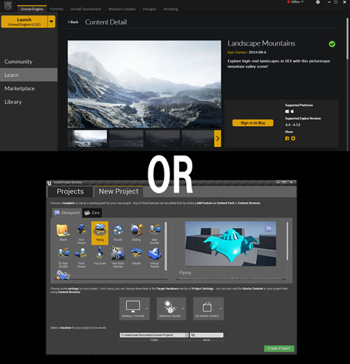Click the green owned checkmark icon
The height and width of the screenshot is (364, 350).
332,44
